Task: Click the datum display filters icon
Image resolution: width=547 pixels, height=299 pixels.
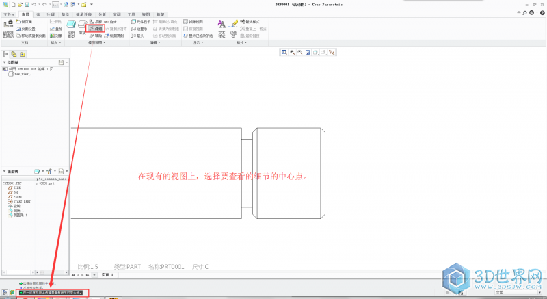Action: click(332, 52)
